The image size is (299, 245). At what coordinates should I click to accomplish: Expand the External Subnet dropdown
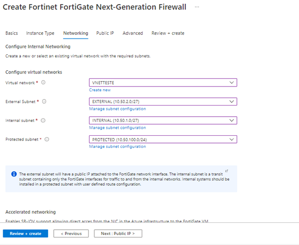pyautogui.click(x=163, y=101)
